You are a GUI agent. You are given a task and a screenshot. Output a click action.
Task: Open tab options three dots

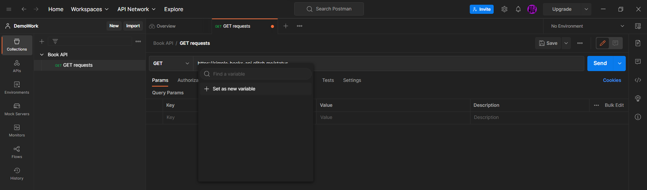pyautogui.click(x=300, y=26)
